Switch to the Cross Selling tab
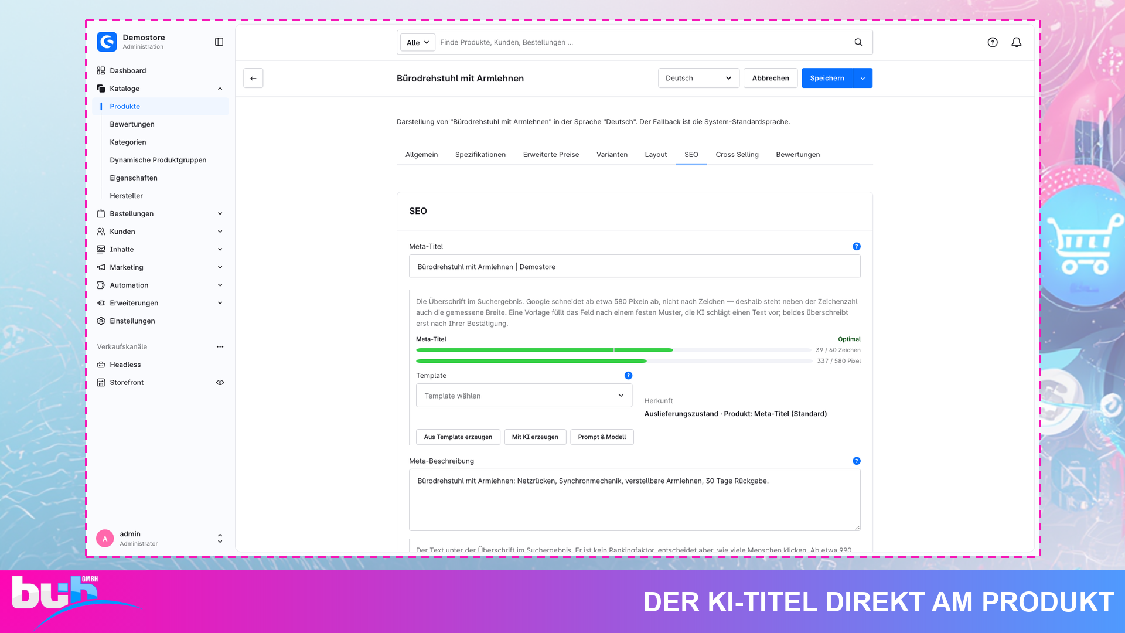The height and width of the screenshot is (633, 1125). (x=737, y=155)
